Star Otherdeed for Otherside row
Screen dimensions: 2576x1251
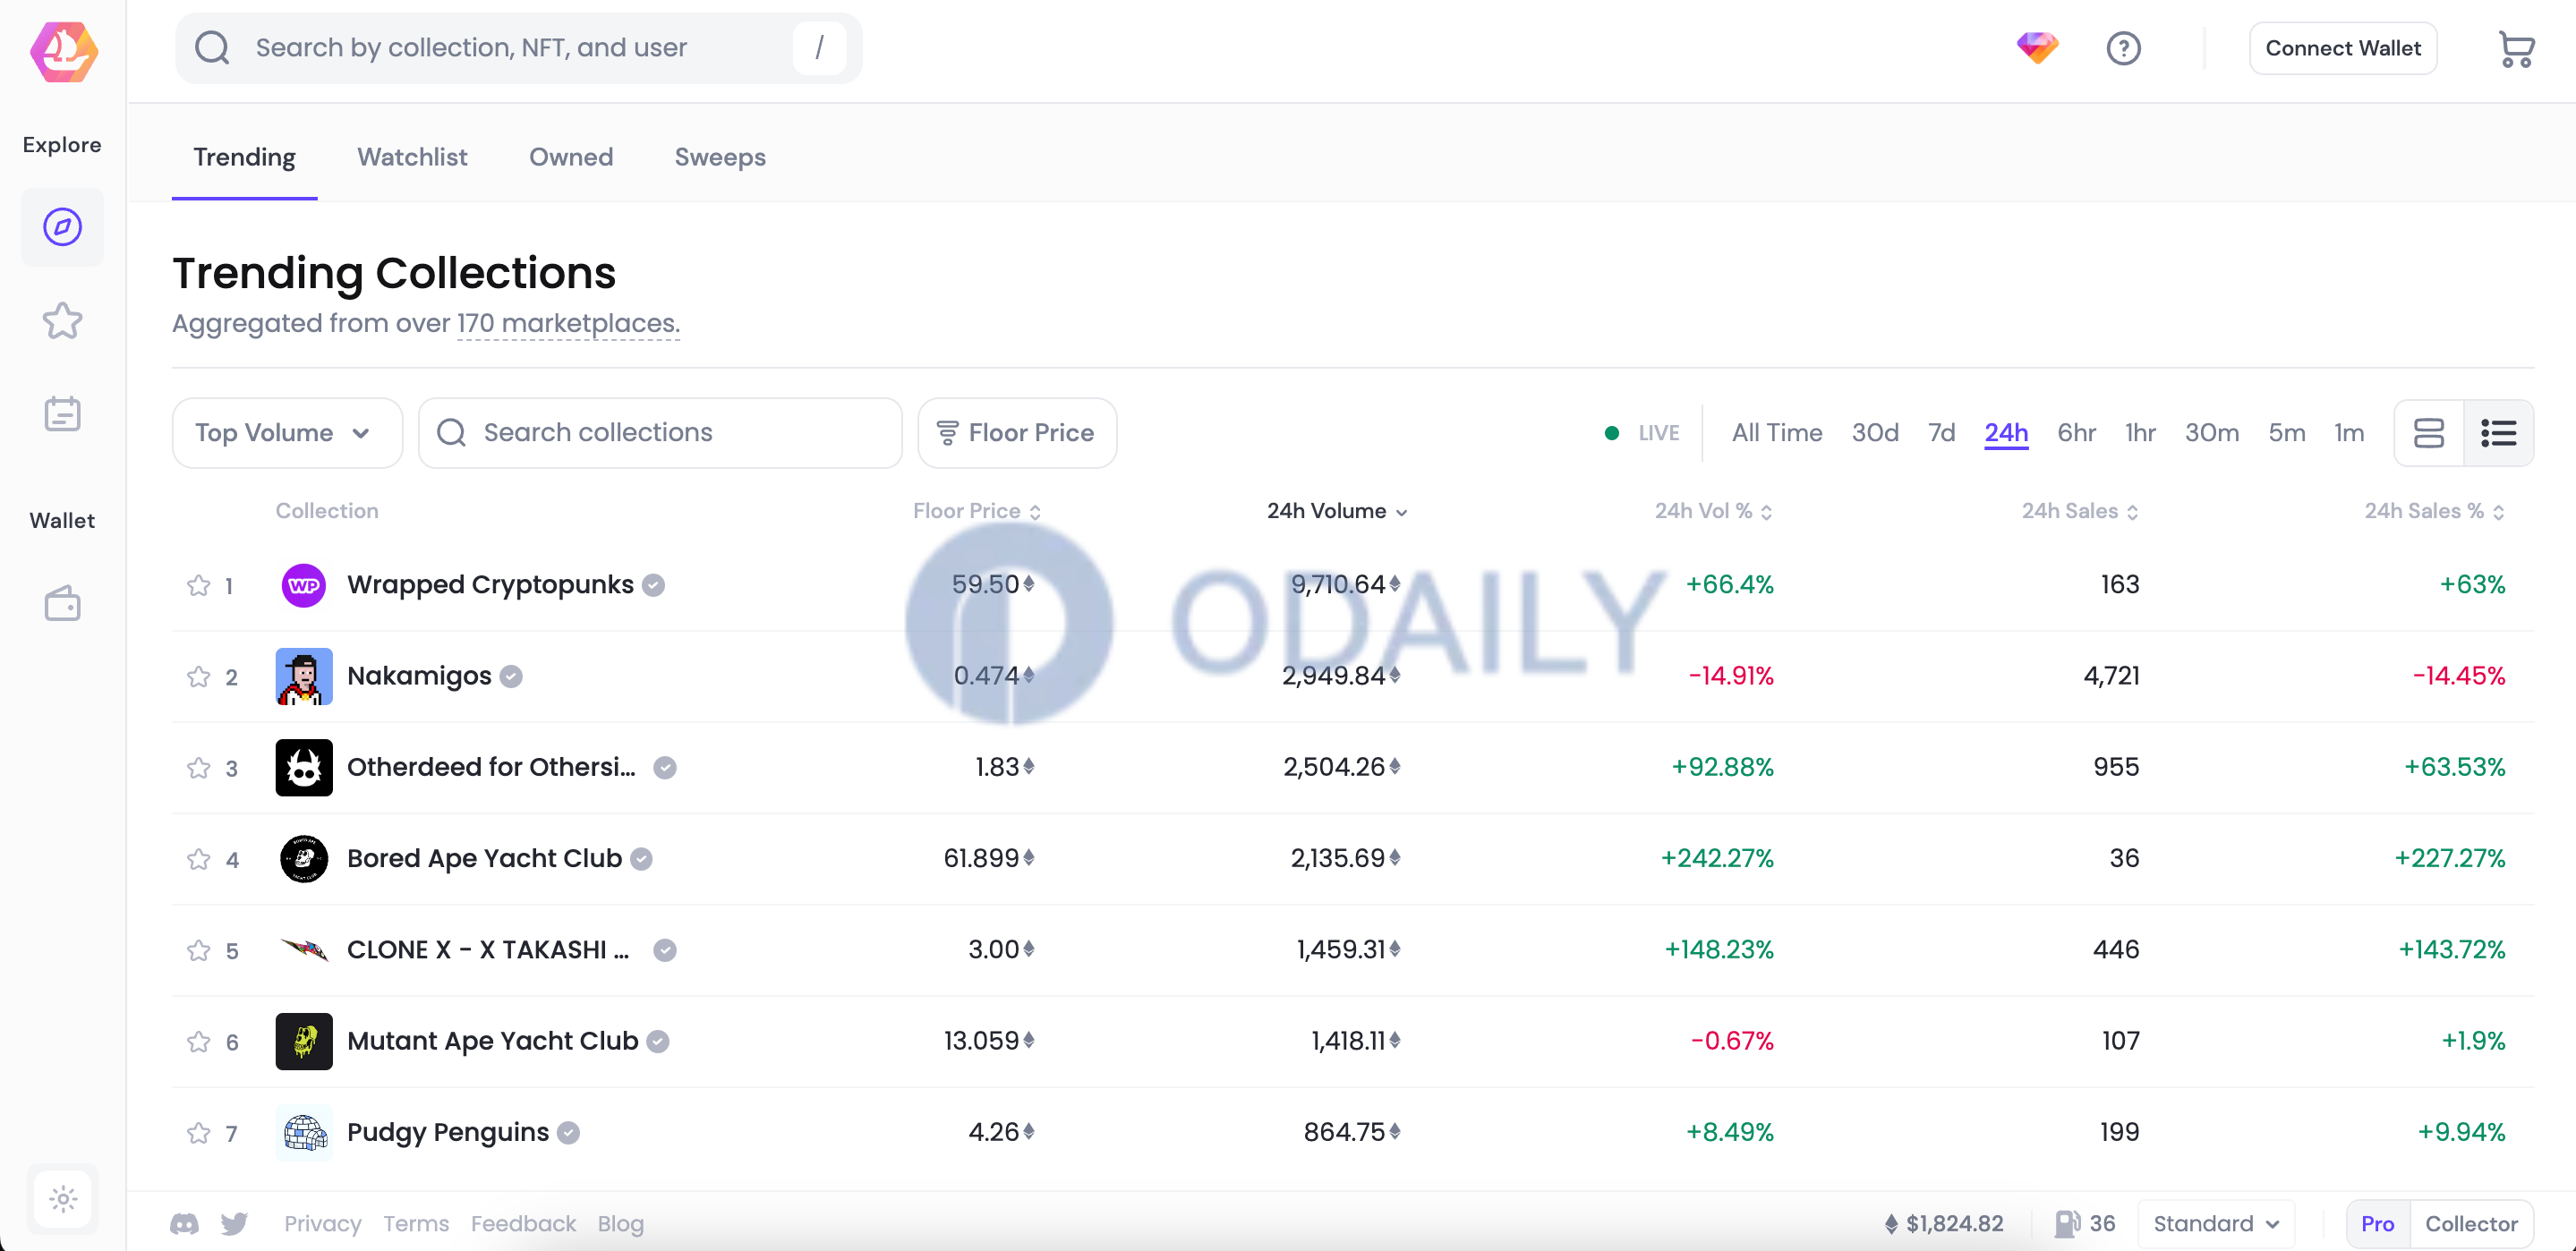pyautogui.click(x=198, y=768)
